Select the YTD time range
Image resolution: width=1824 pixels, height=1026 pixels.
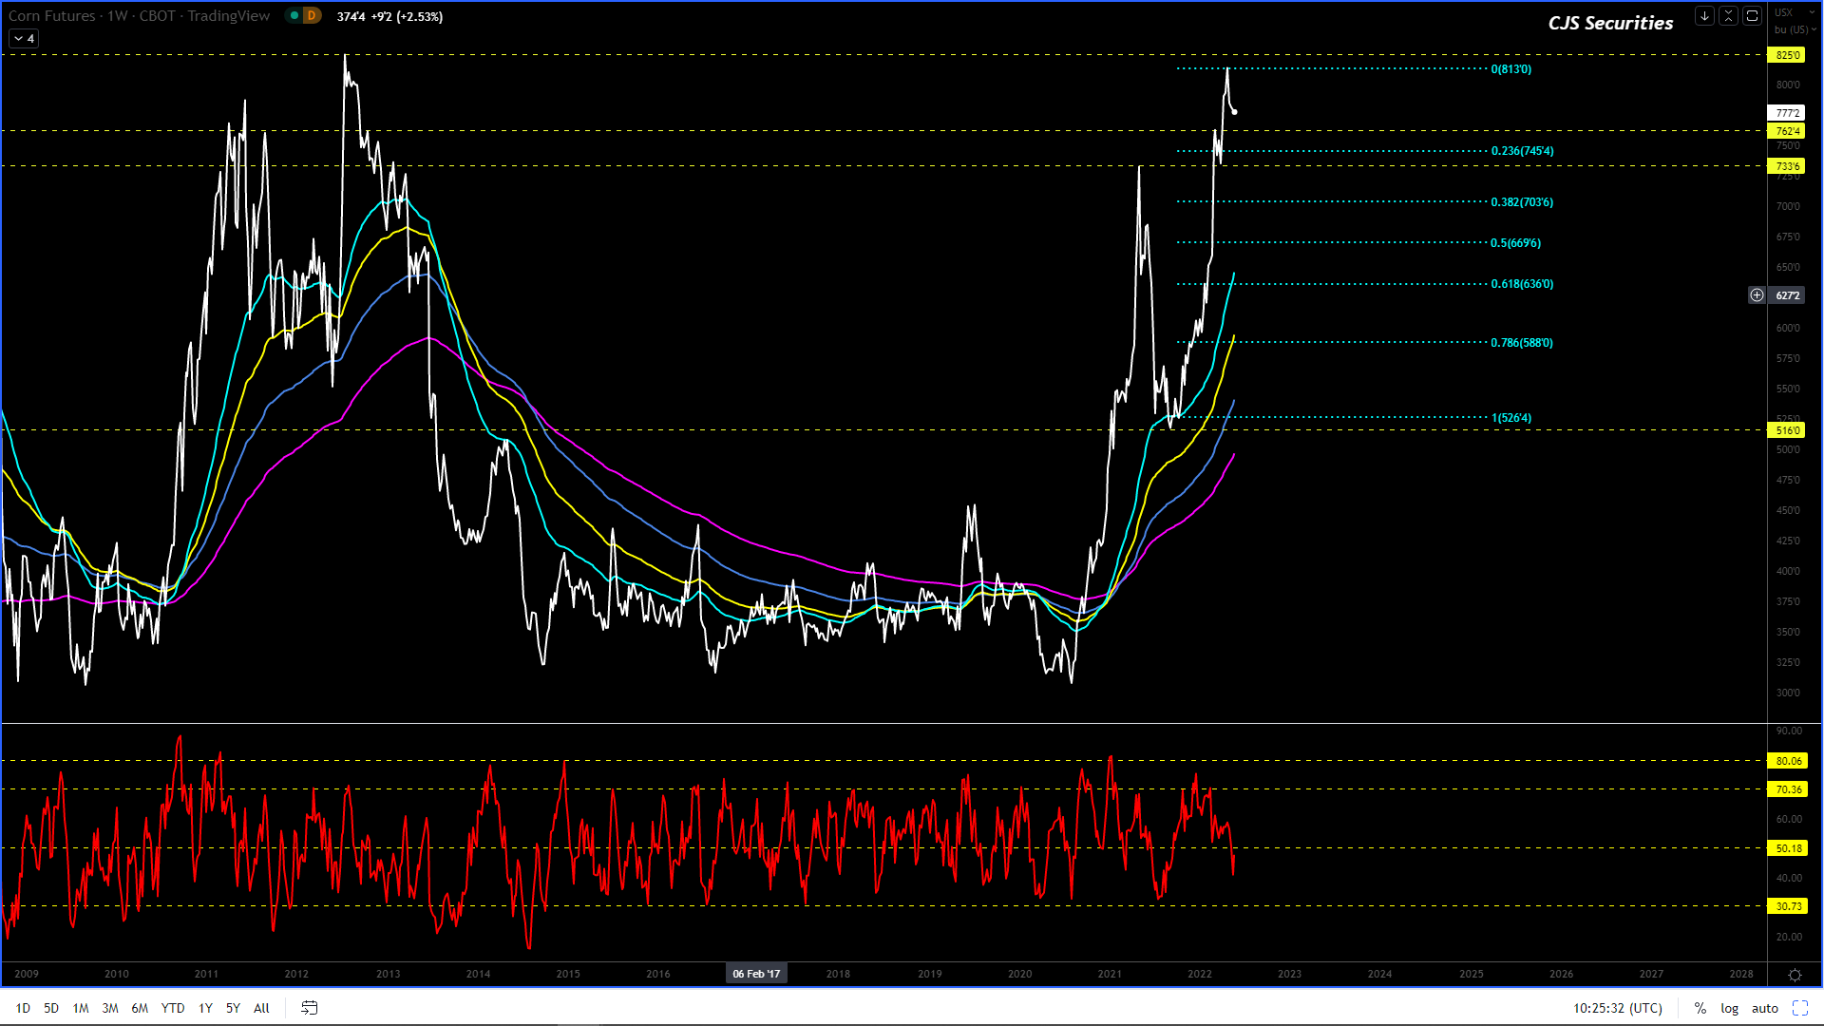172,1008
